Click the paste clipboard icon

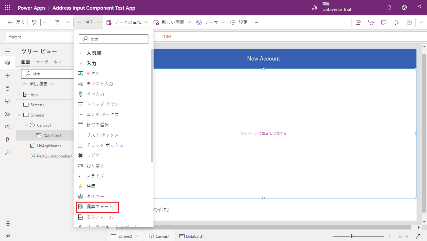point(57,22)
